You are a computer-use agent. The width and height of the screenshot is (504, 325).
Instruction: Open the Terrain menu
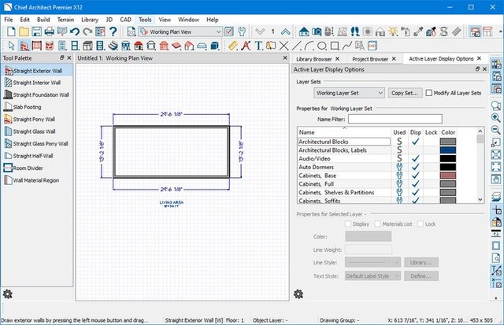(x=65, y=19)
